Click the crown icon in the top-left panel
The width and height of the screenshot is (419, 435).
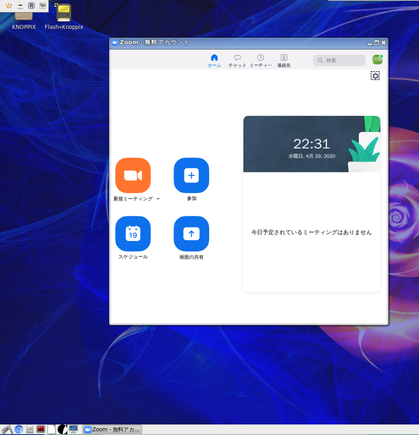point(8,6)
